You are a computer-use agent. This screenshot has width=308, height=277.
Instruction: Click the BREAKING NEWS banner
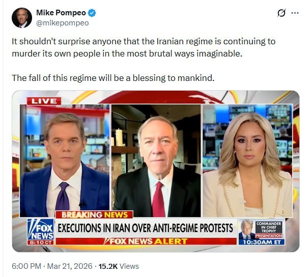pyautogui.click(x=94, y=214)
